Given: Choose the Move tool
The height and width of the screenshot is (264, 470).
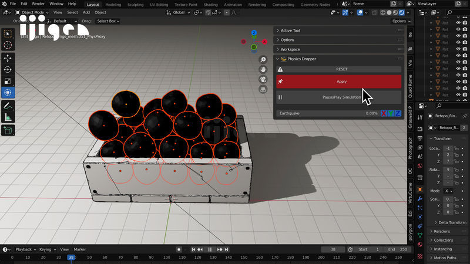Looking at the screenshot, I should pos(8,58).
